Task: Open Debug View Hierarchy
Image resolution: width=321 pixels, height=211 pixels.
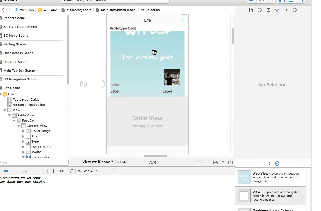Action: (x=53, y=171)
